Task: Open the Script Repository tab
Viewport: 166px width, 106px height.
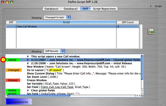Action: 104,9
